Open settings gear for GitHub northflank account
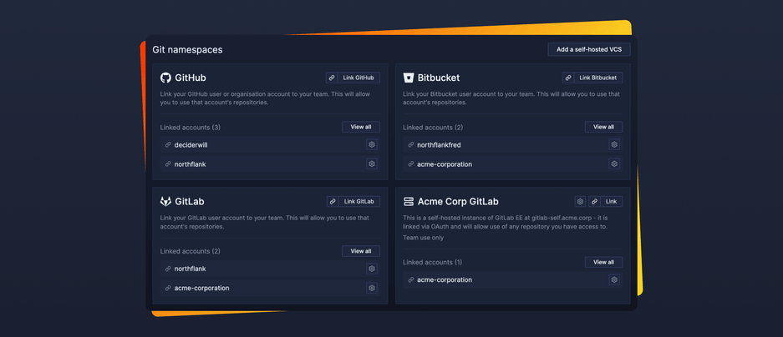The height and width of the screenshot is (337, 783). tap(372, 163)
